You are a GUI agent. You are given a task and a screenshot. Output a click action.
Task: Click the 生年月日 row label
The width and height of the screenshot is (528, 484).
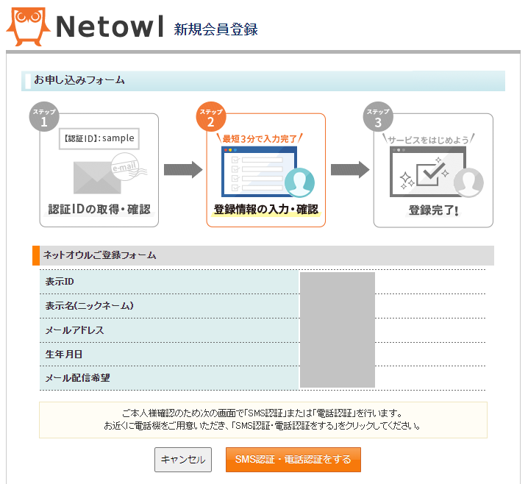64,355
